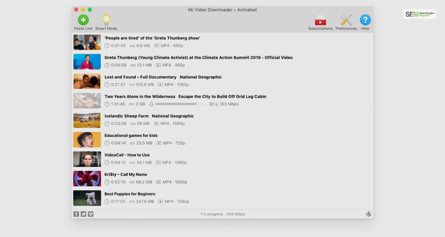Select the Lost and Found documentary thumbnail

(87, 81)
